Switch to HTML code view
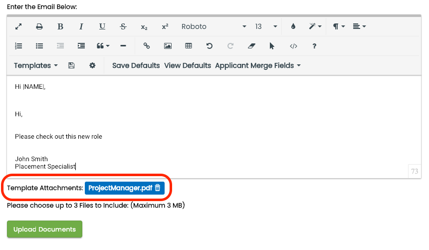Screen dimensions: 429x250 coord(293,46)
